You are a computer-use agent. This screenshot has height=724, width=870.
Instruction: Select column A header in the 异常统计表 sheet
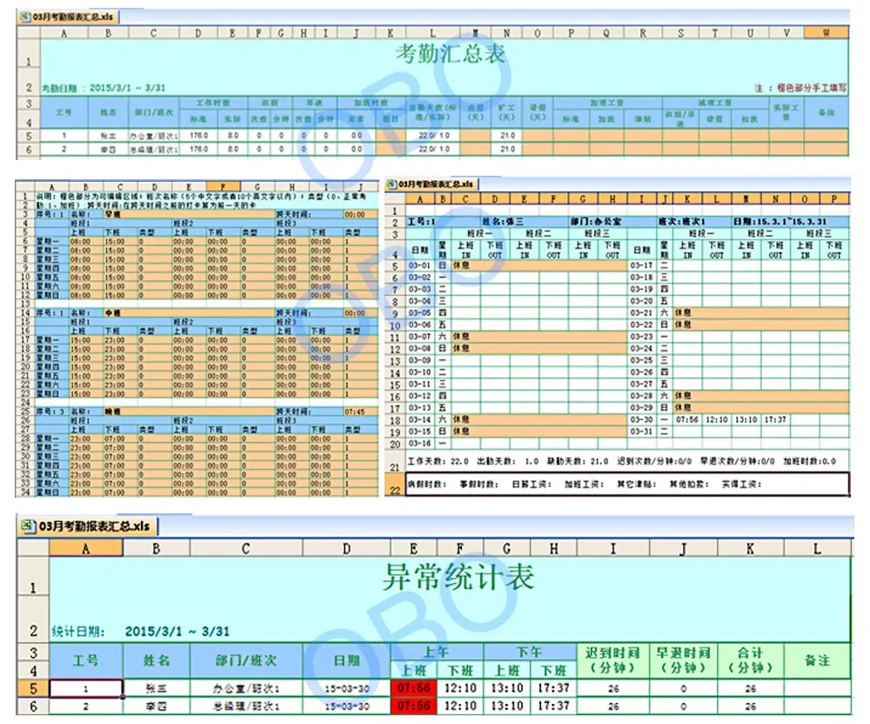pos(86,549)
